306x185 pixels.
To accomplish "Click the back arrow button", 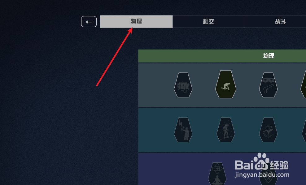I will pos(89,22).
